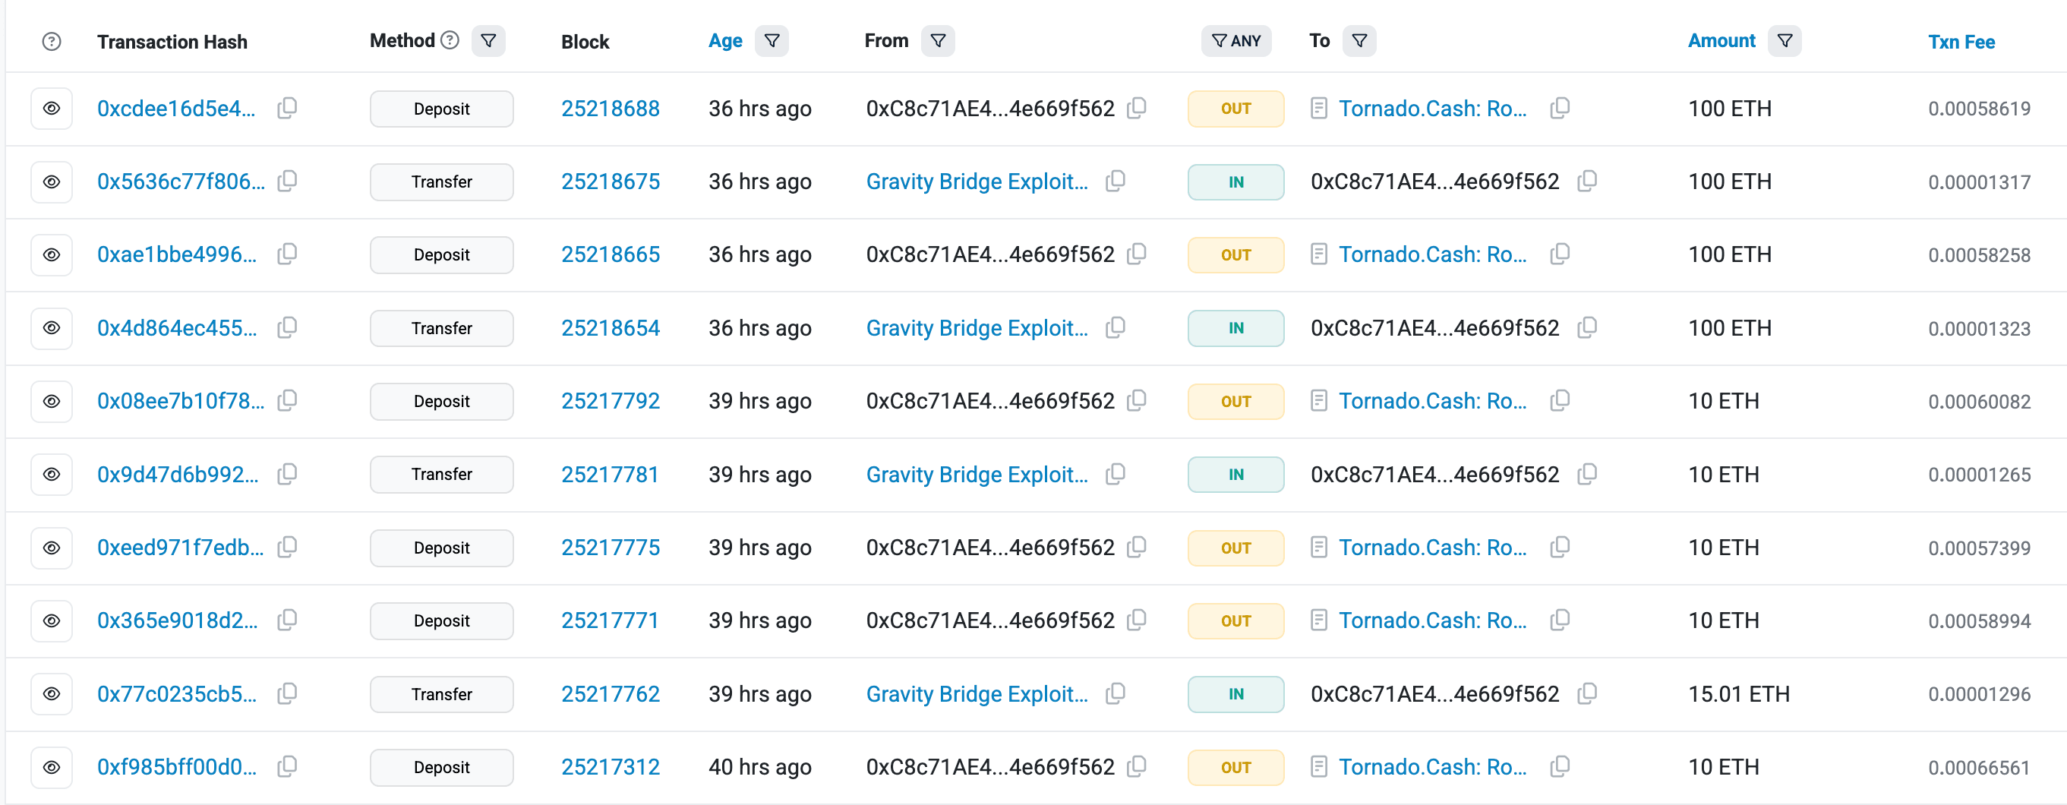Preview transaction 0xf985bff00d0 with eye icon

(x=52, y=766)
